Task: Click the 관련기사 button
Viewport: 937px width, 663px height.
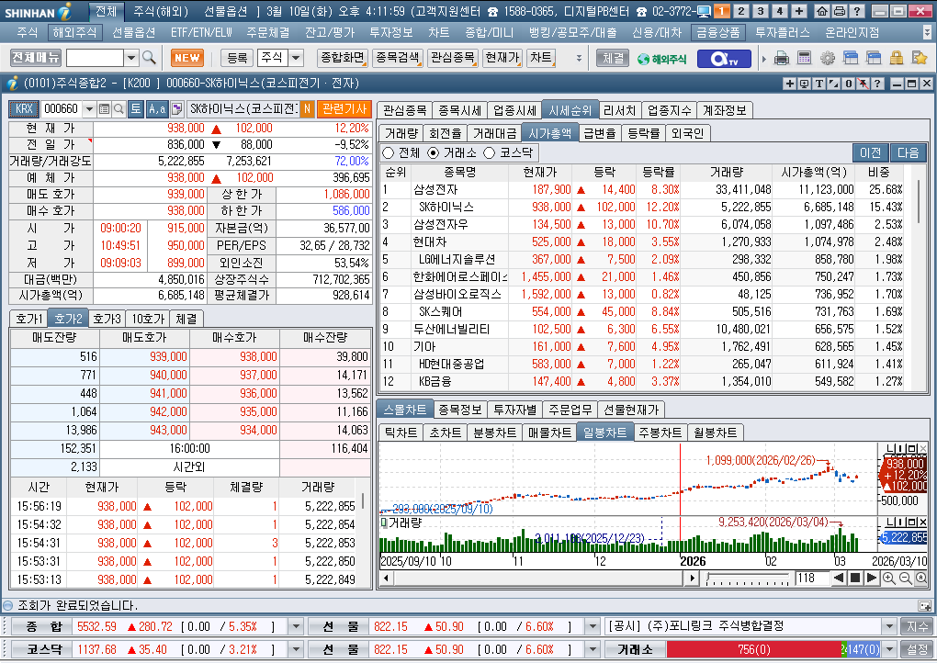Action: (344, 108)
